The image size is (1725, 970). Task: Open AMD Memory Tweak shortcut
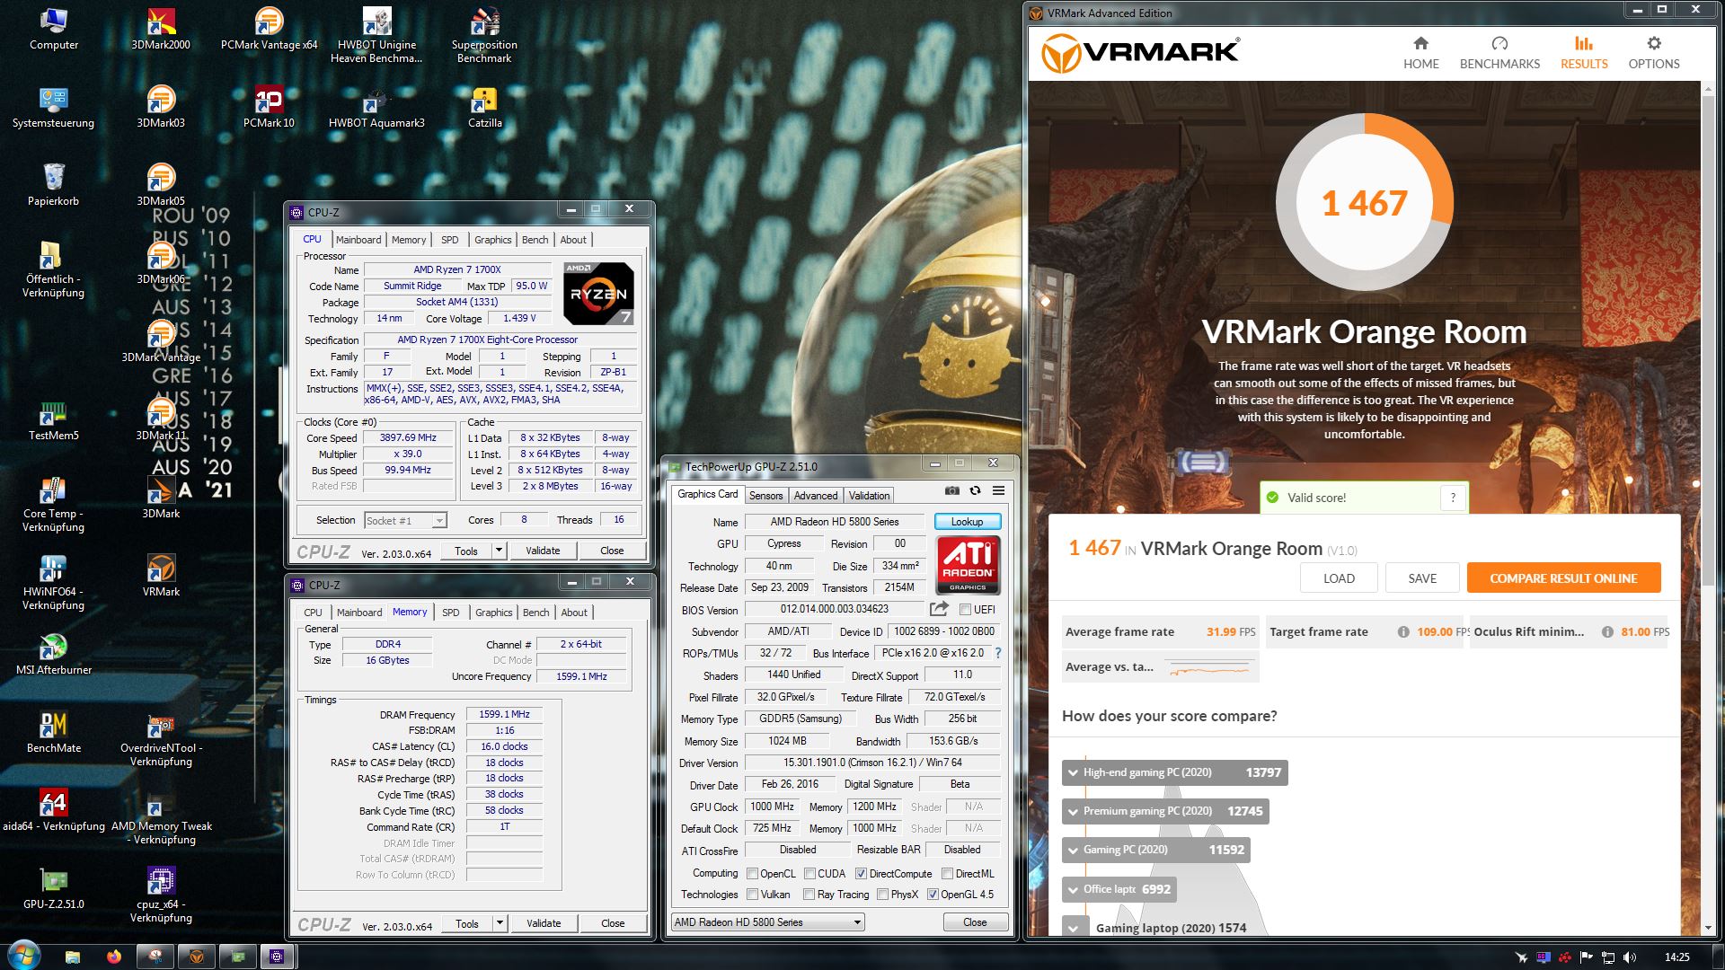[x=162, y=817]
